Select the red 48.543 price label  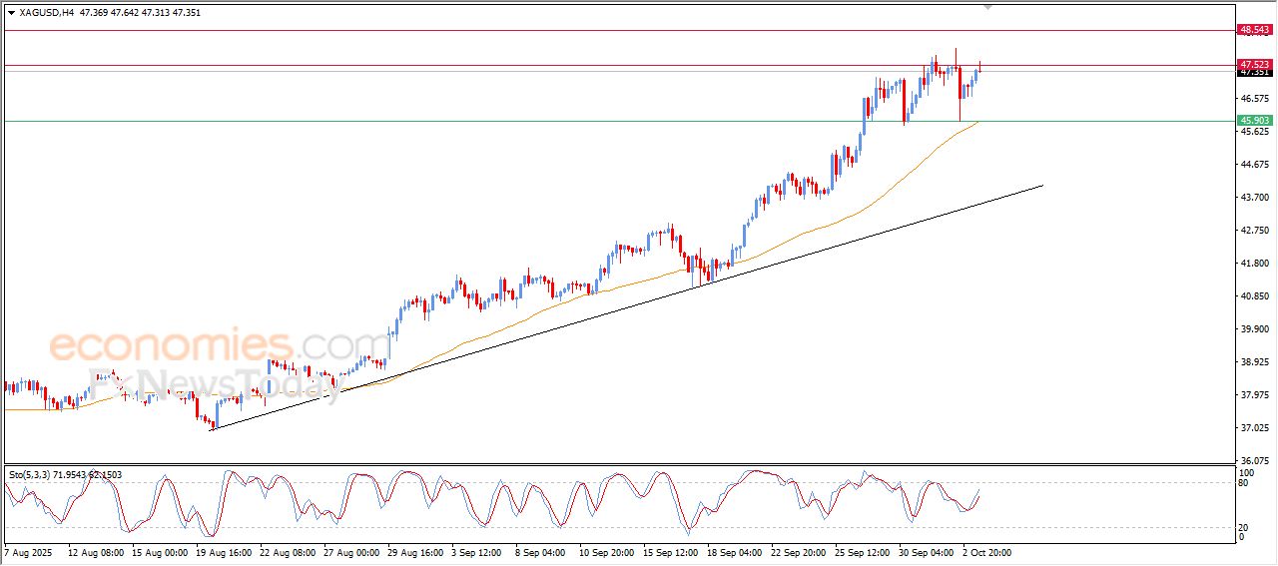pos(1254,30)
